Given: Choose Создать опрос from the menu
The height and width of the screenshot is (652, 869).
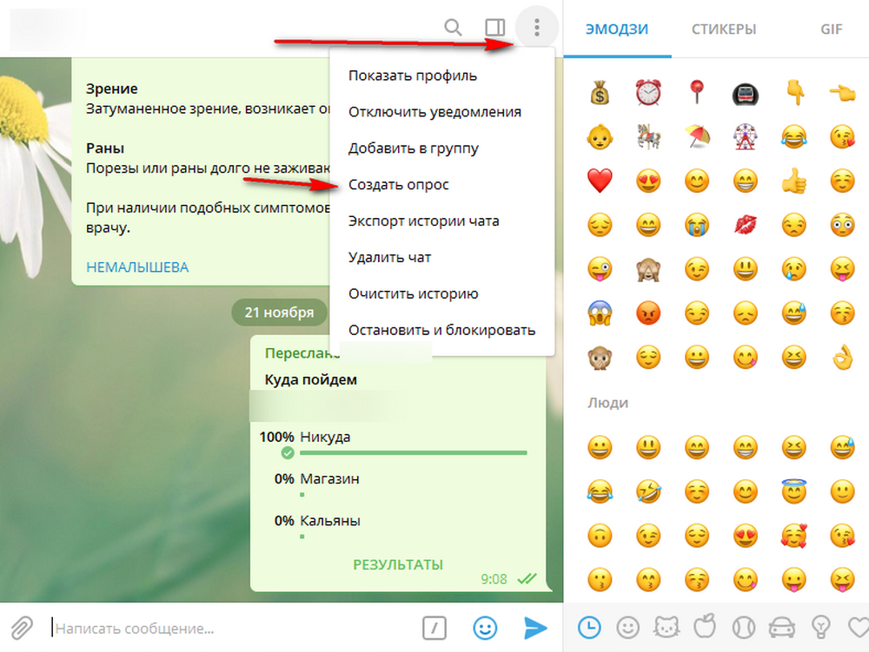Looking at the screenshot, I should 399,185.
